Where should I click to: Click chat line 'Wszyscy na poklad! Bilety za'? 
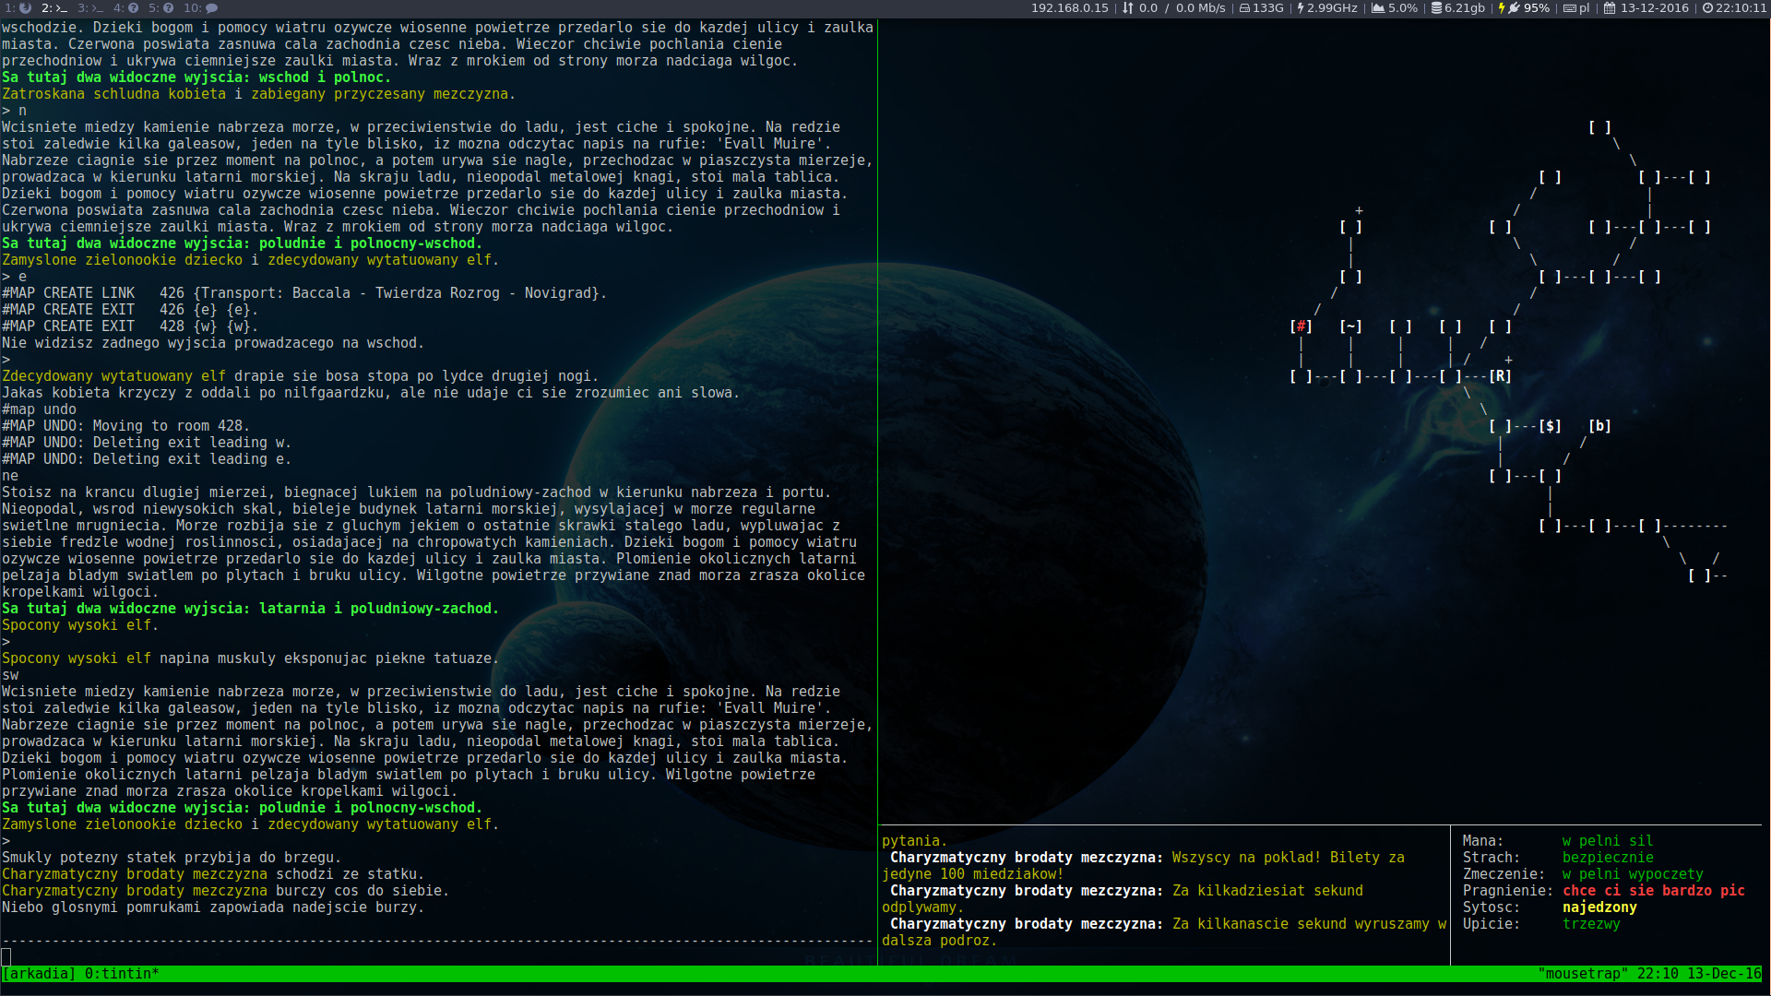point(1289,858)
